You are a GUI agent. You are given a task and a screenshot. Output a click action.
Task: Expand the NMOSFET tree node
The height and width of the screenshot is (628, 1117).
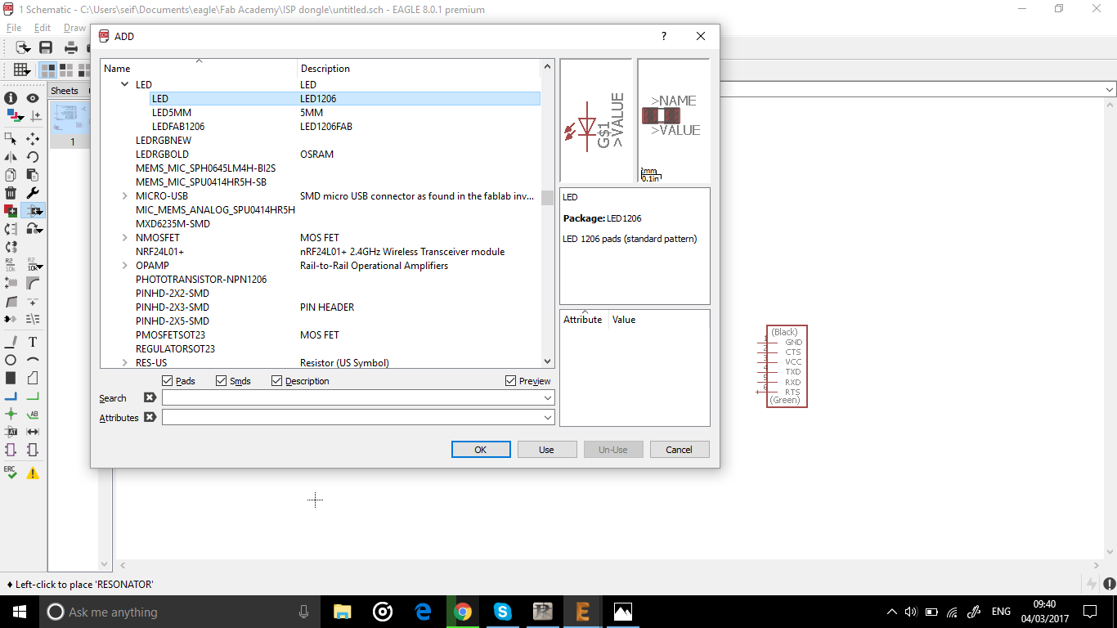[x=124, y=237]
